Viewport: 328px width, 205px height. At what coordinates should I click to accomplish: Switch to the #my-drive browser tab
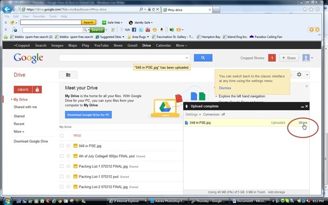(x=187, y=10)
